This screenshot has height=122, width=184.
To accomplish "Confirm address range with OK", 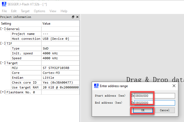I will coord(143,110).
